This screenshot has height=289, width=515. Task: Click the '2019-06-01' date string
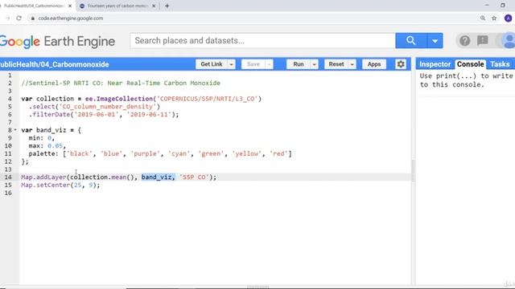tap(97, 114)
